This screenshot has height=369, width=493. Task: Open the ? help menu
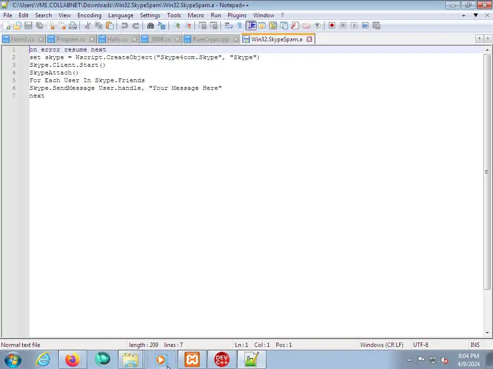tap(282, 15)
